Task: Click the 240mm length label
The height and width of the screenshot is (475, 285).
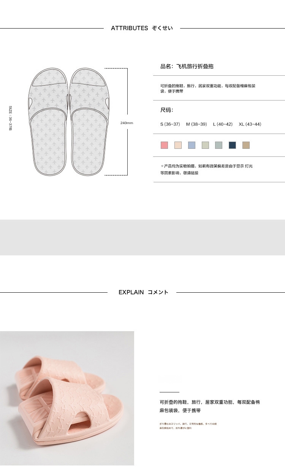Action: coord(127,123)
